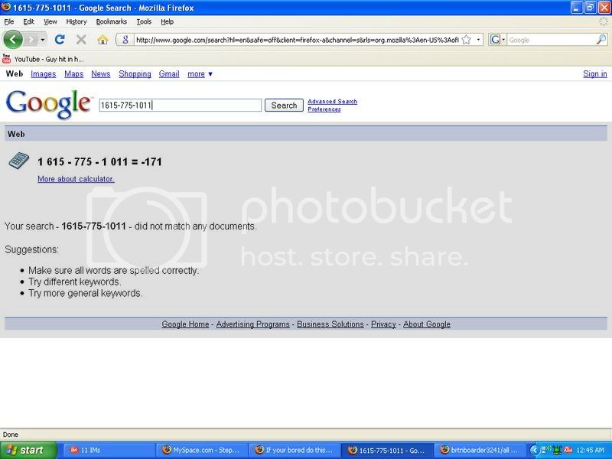
Task: Expand hidden system tray icons arrow
Action: pos(535,450)
